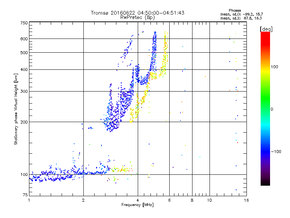The image size is (290, 218).
Task: Pick the black bottom of the colorbar
Action: (x=265, y=183)
